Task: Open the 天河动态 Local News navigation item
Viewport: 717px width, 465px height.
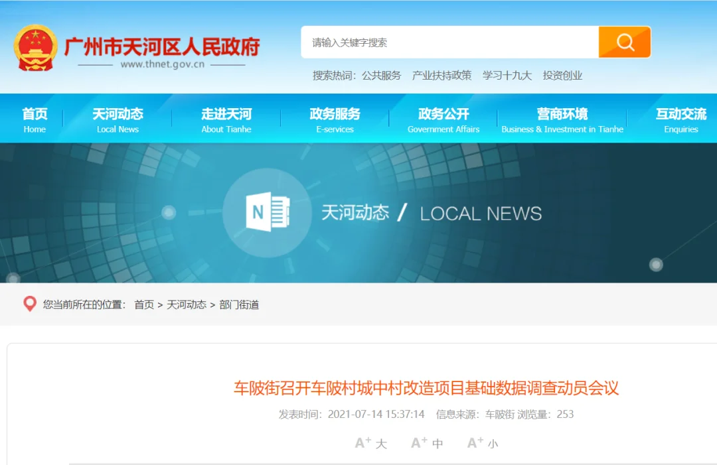Action: coord(118,119)
